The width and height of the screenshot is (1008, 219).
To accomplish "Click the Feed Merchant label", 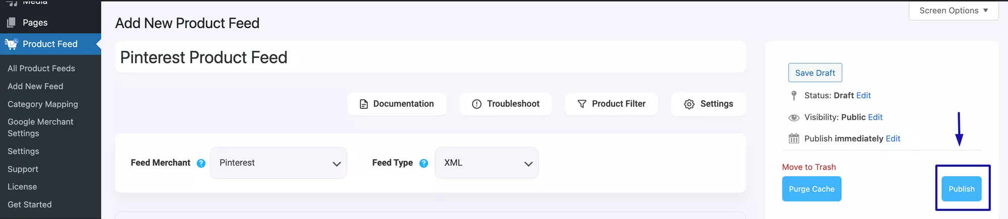I will point(160,163).
